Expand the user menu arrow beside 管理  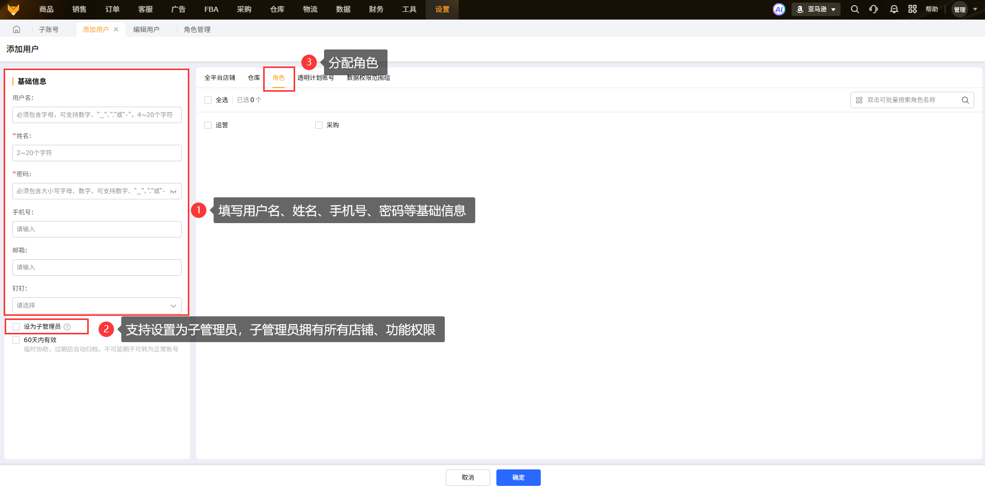[975, 9]
